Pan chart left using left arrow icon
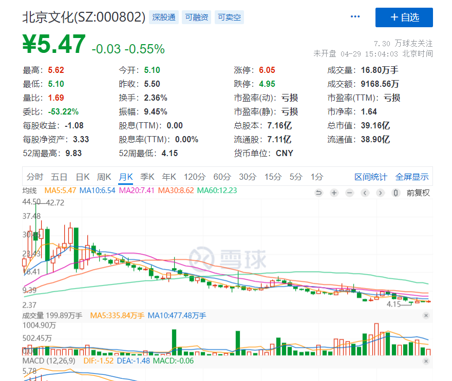Screen dimensions: 452x381 tap(365, 193)
